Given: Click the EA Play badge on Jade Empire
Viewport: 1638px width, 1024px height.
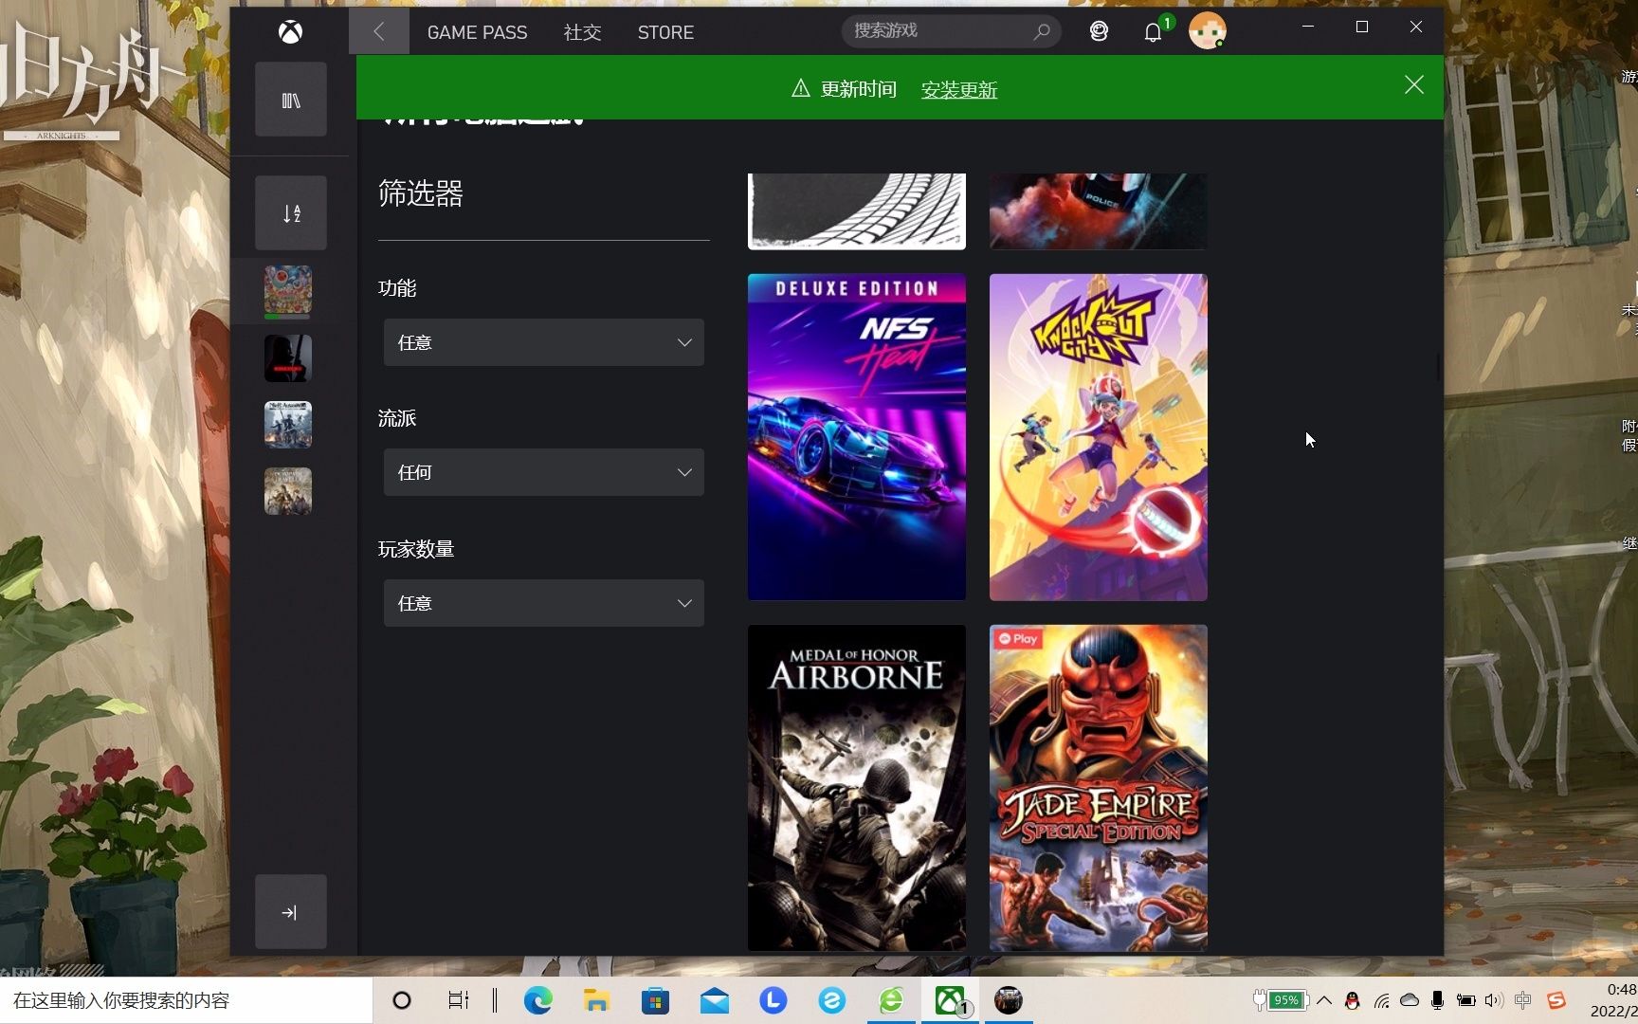Looking at the screenshot, I should [1018, 639].
